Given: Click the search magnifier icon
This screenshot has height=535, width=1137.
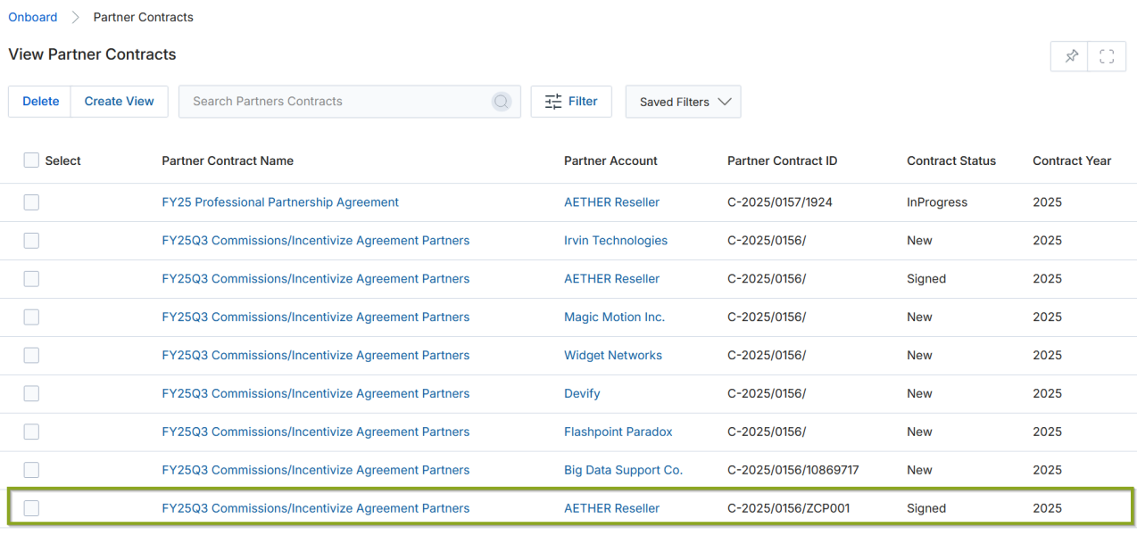Looking at the screenshot, I should 502,102.
